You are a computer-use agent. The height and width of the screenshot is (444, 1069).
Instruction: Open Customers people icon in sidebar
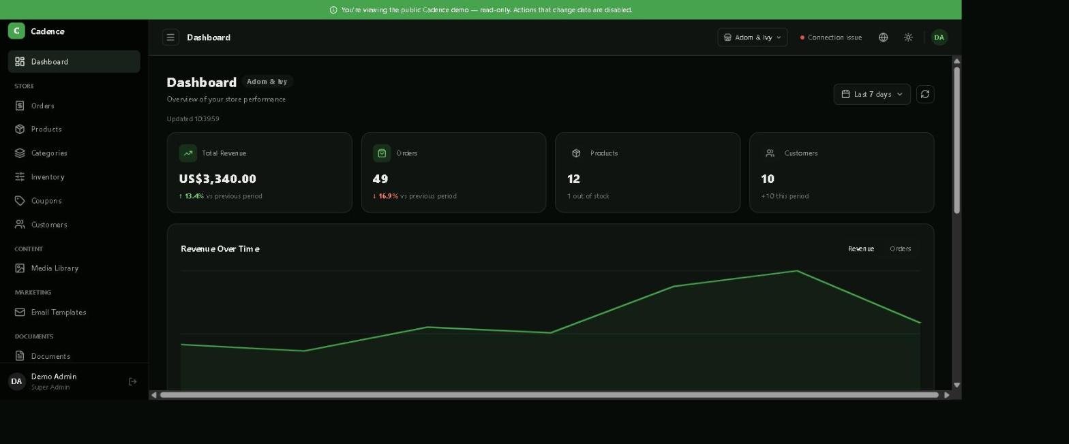[20, 224]
